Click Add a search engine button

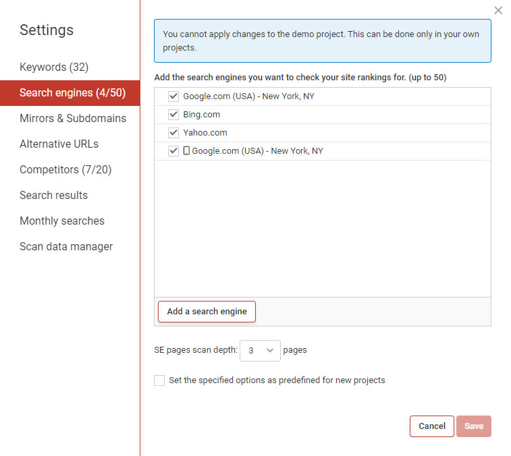(207, 312)
